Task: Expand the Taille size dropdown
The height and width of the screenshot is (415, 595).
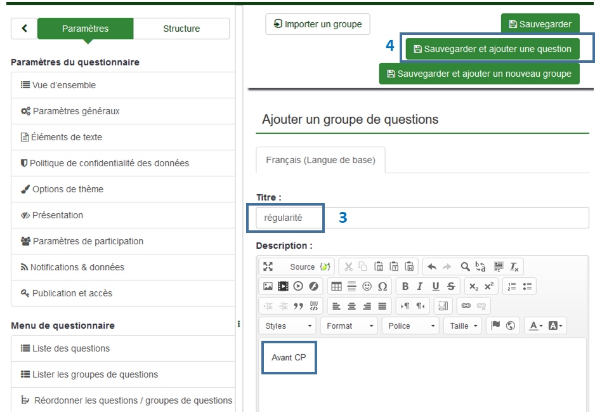Action: click(x=464, y=326)
